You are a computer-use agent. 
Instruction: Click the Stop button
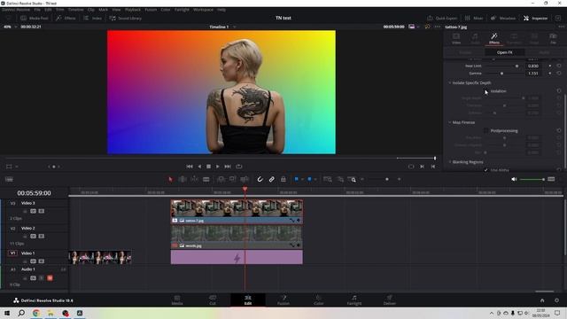click(x=209, y=167)
